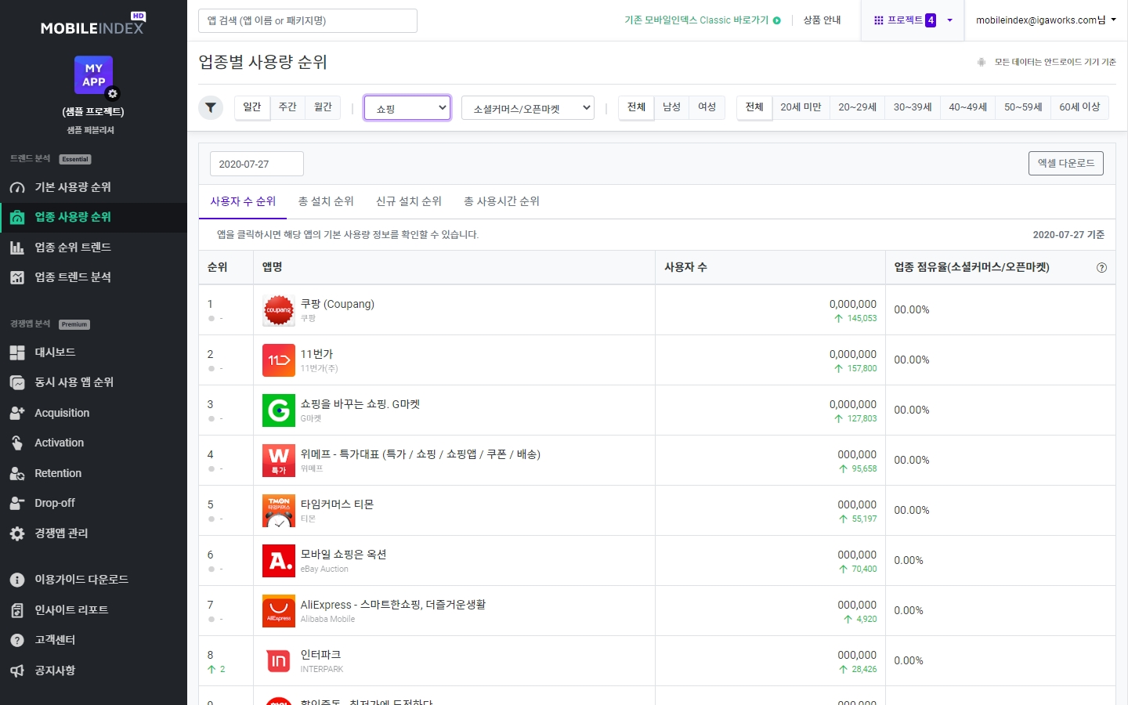Open 기존 모바일인덱스 Classic 바로가기 link

coord(702,20)
